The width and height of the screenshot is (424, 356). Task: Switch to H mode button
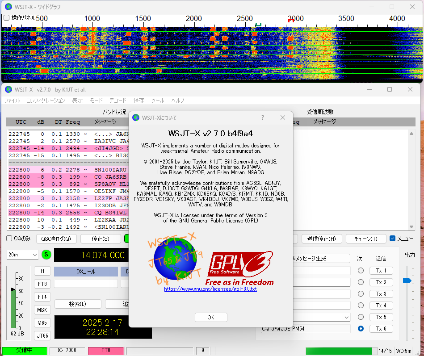42,271
